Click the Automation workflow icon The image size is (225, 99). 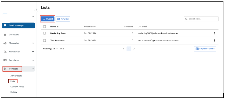point(5,52)
